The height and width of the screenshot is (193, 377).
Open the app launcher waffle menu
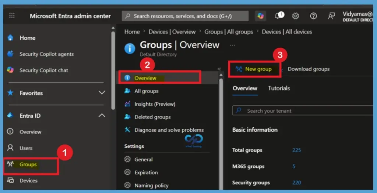(12, 16)
